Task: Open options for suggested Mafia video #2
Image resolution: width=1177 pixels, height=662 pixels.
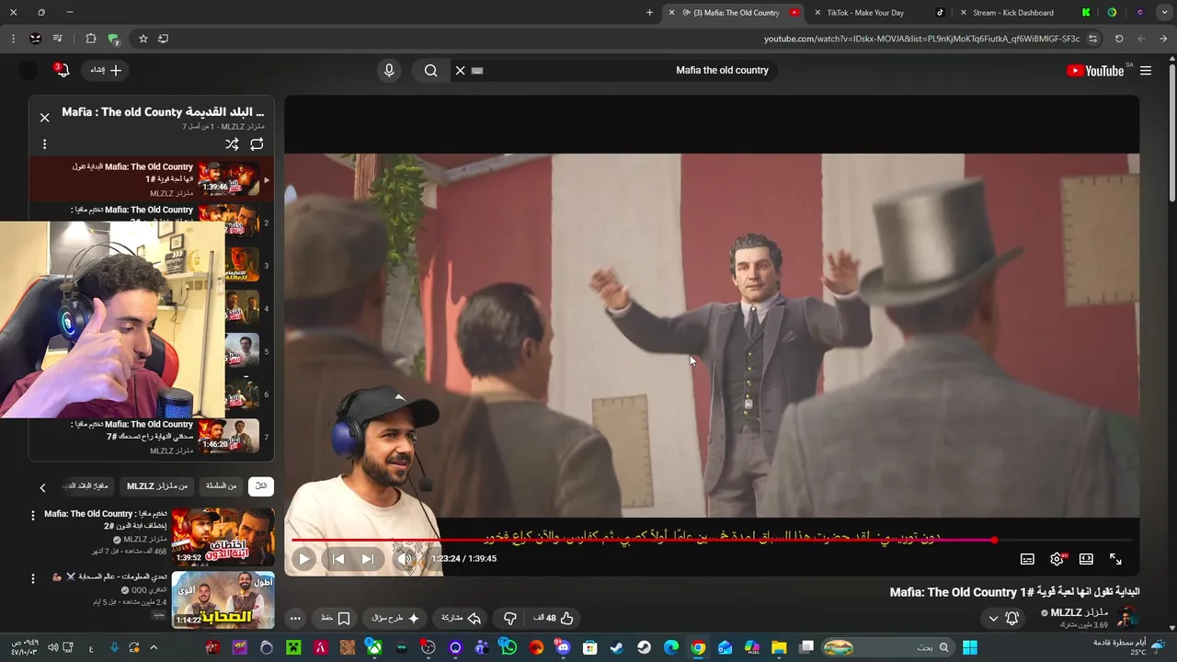Action: (33, 515)
